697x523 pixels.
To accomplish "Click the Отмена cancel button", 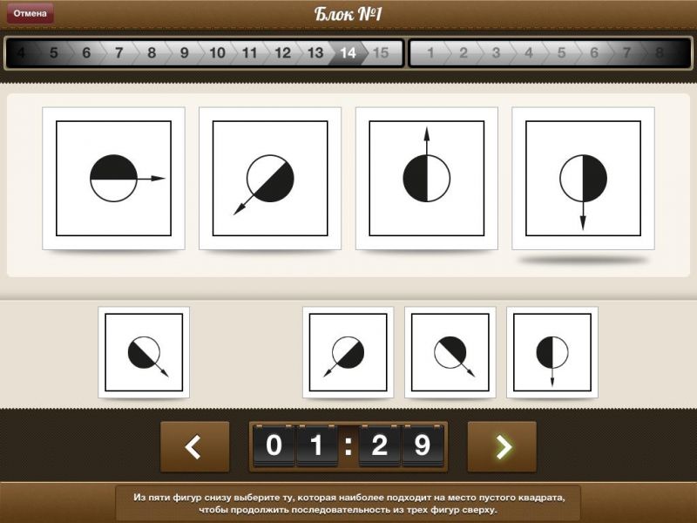I will pyautogui.click(x=30, y=13).
